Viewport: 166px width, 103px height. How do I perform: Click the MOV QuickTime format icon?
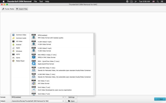tap(34, 63)
